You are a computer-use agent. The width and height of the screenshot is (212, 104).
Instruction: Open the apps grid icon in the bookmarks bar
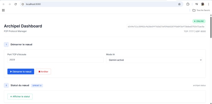[x=3, y=10]
